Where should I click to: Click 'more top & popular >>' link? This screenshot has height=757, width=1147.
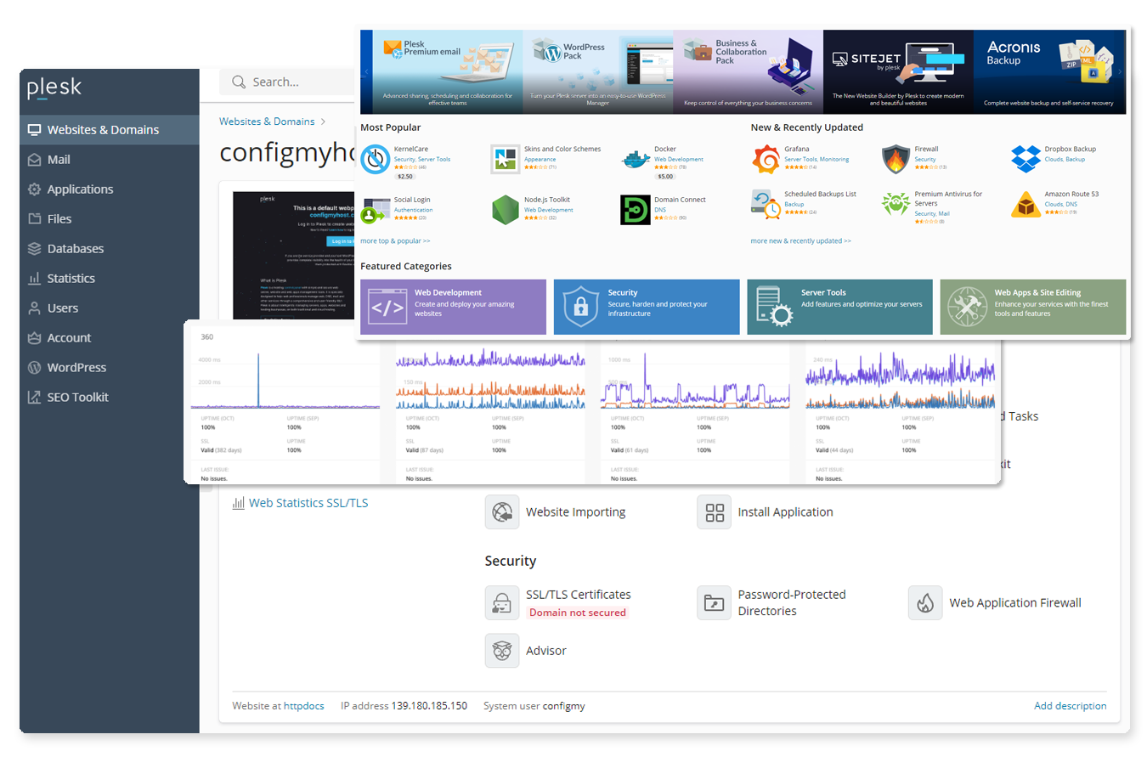point(395,240)
